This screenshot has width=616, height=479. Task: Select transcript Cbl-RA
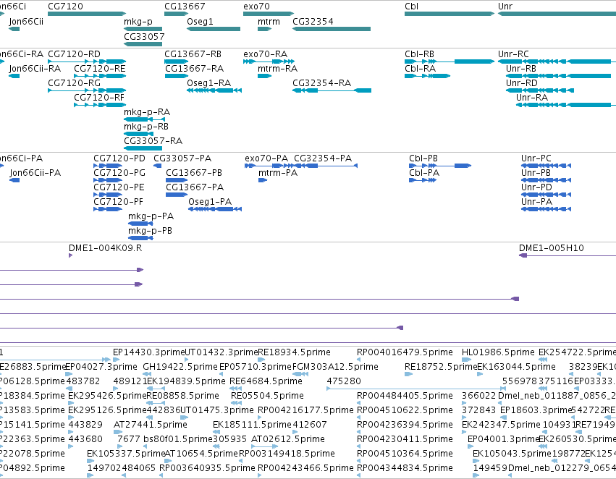427,76
